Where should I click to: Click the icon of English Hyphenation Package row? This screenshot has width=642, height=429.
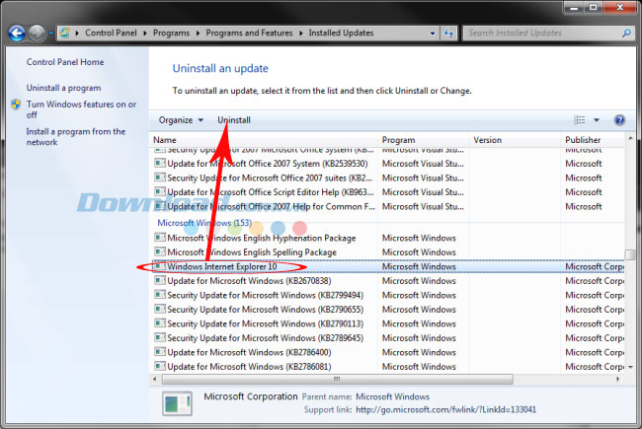click(160, 238)
